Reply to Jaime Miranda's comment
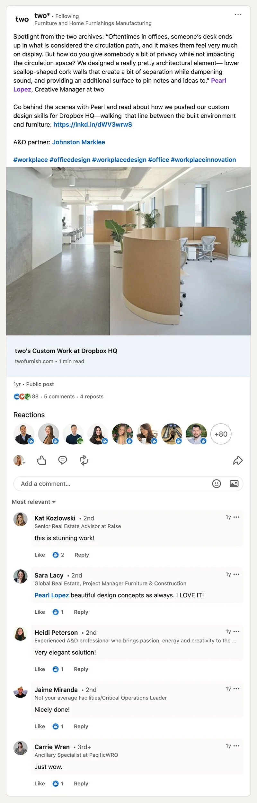Viewport: 257px width, 803px height. tap(81, 727)
